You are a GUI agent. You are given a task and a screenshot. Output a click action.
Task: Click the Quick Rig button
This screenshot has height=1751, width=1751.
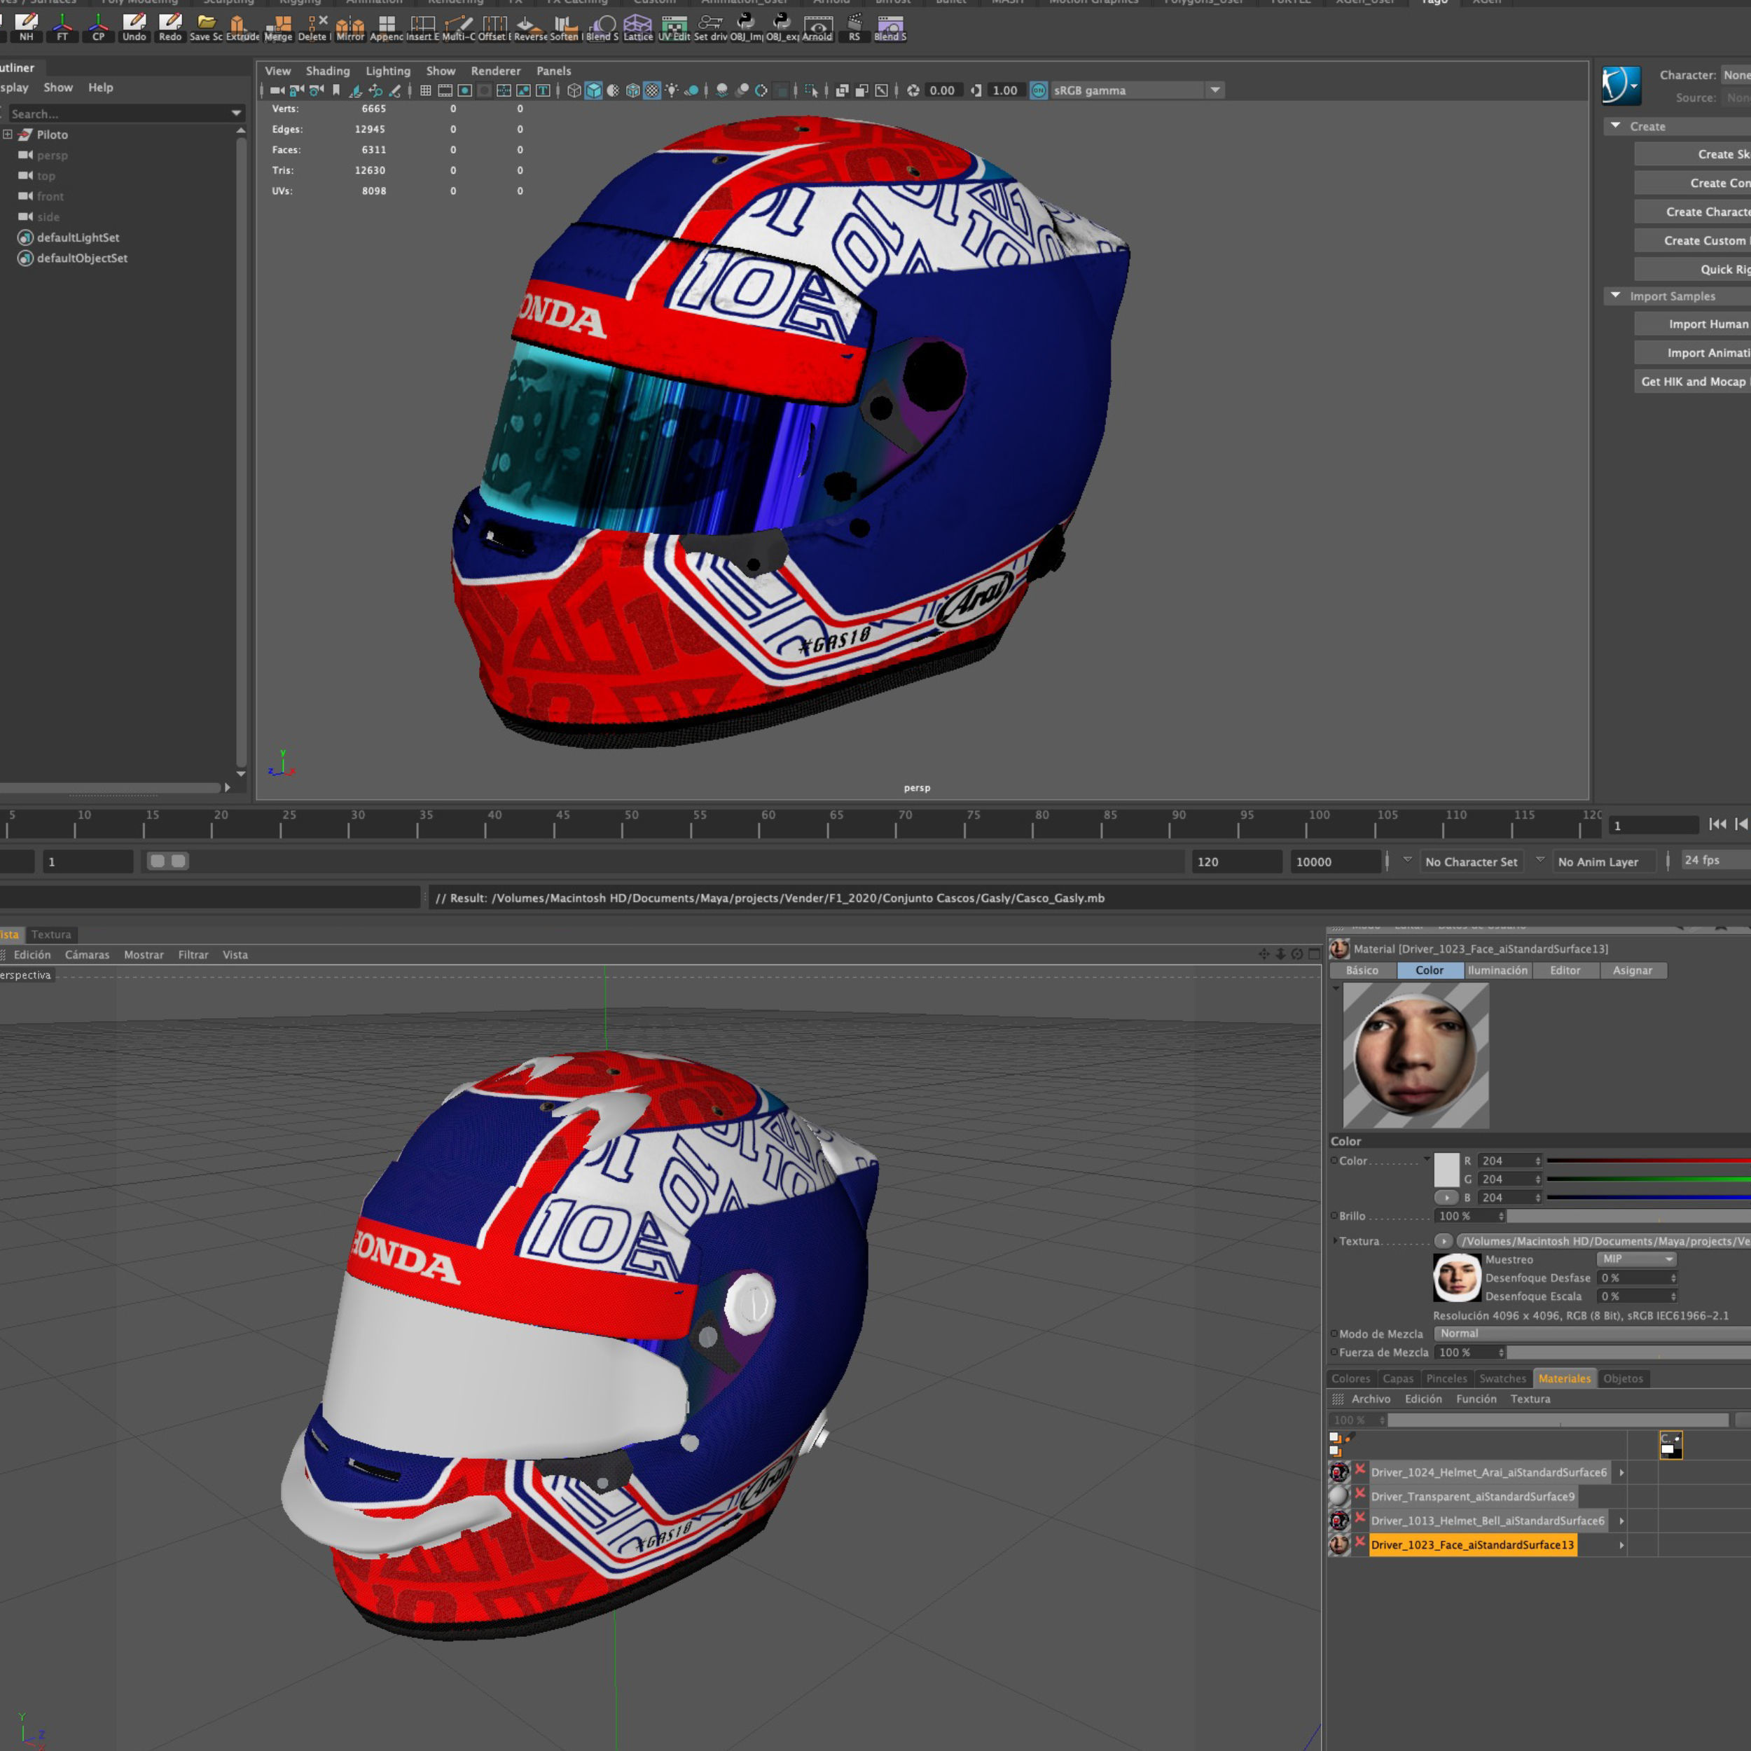(x=1692, y=269)
